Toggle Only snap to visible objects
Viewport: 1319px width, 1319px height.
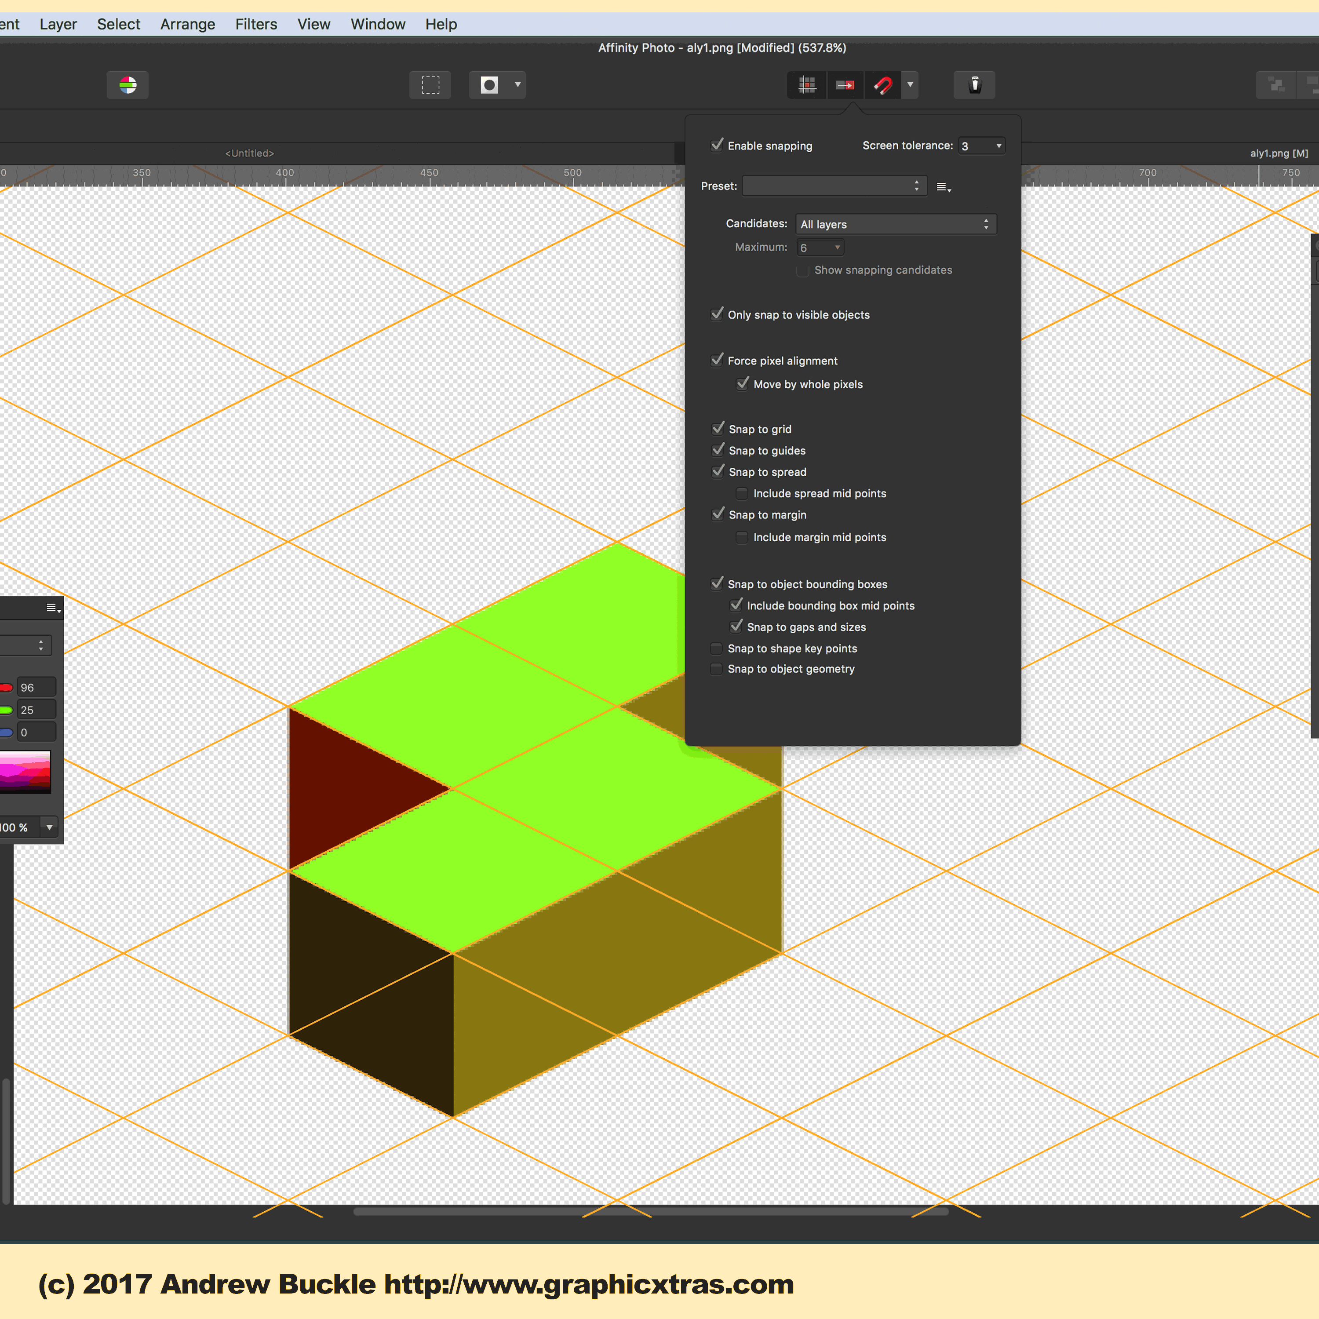click(x=717, y=314)
